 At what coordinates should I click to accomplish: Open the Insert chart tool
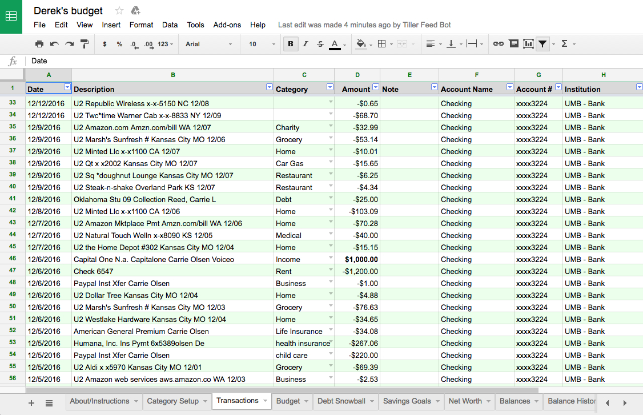coord(528,43)
